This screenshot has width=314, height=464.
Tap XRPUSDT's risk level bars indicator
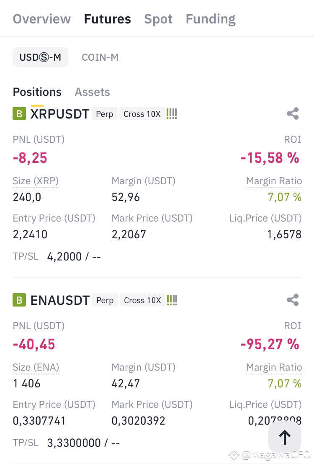pos(172,113)
